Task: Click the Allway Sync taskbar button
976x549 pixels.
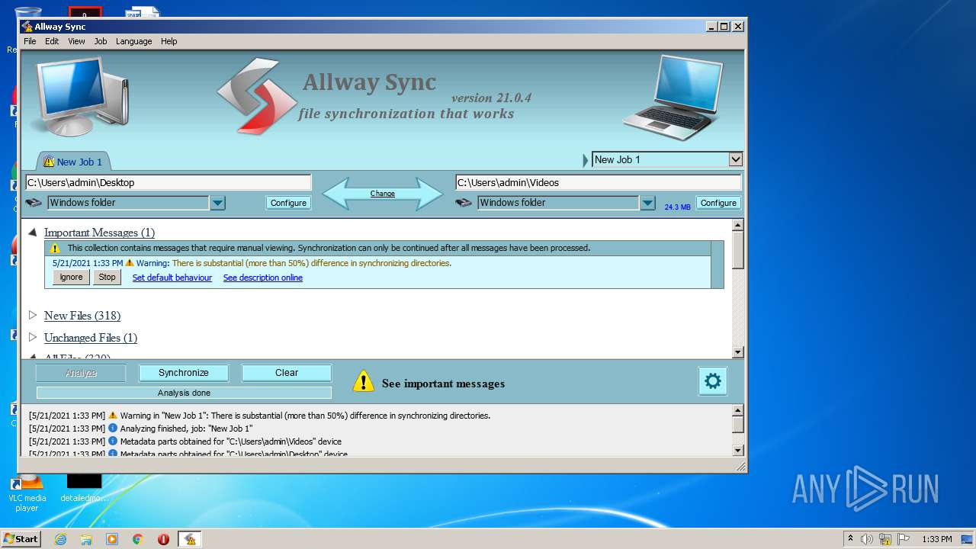Action: 190,539
